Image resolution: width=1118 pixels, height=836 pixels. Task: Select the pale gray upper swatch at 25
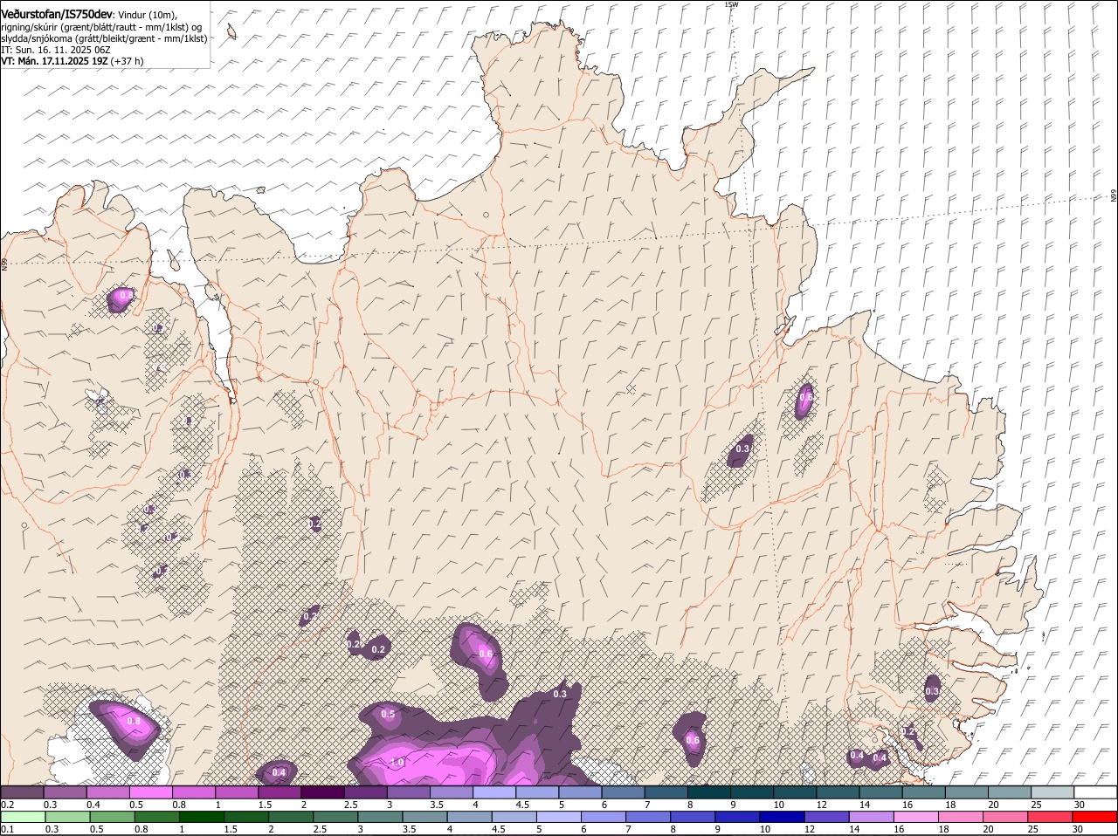[x=1053, y=792]
